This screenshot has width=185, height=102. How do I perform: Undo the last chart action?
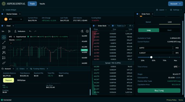pyautogui.click(x=30, y=31)
